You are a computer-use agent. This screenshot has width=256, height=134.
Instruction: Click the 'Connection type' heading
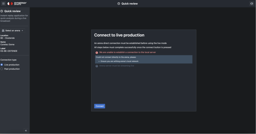tap(8, 60)
